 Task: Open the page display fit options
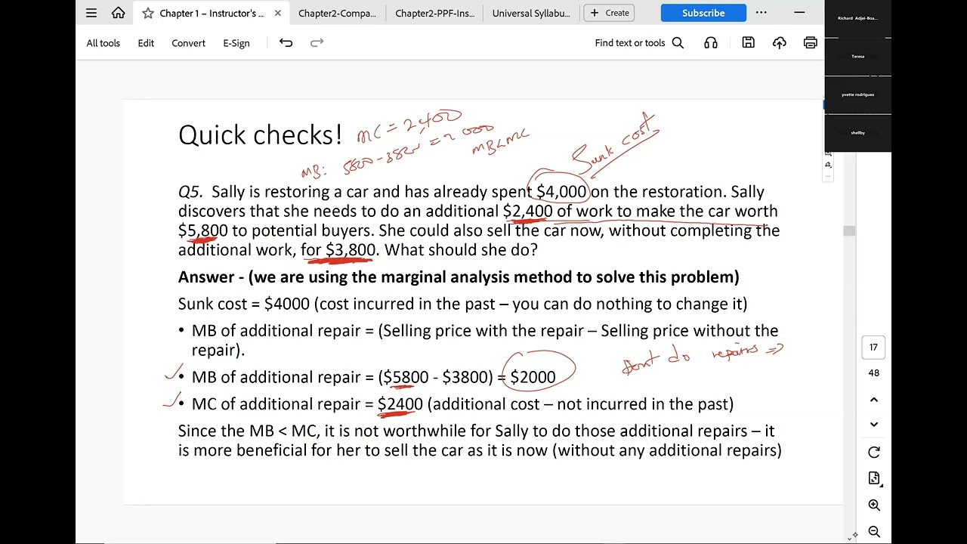[x=874, y=478]
